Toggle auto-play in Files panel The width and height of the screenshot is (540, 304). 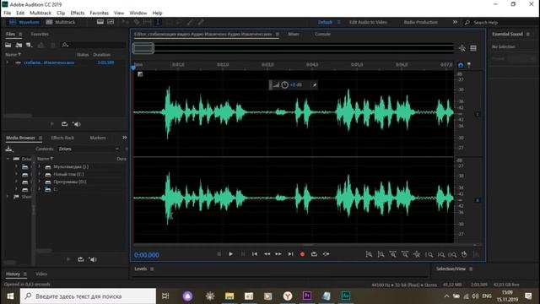click(77, 124)
